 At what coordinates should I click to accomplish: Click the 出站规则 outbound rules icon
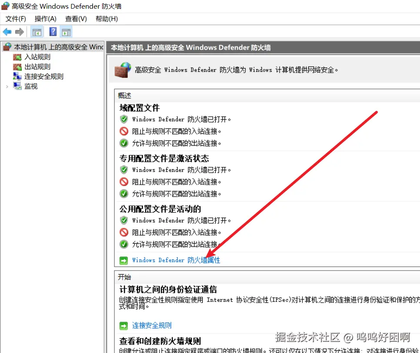[x=17, y=67]
